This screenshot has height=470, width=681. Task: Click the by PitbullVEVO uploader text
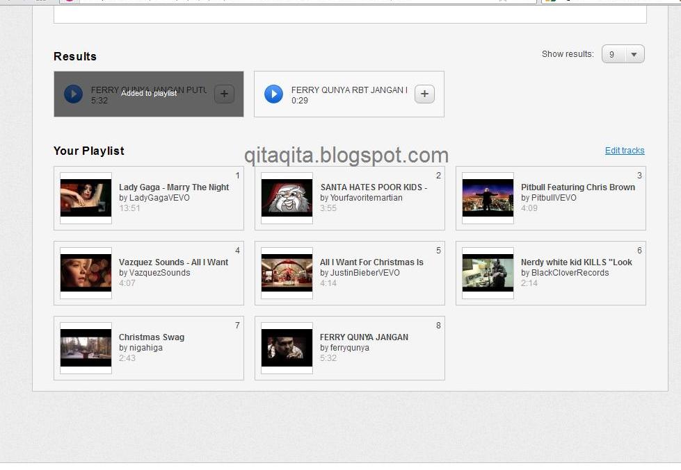click(549, 198)
